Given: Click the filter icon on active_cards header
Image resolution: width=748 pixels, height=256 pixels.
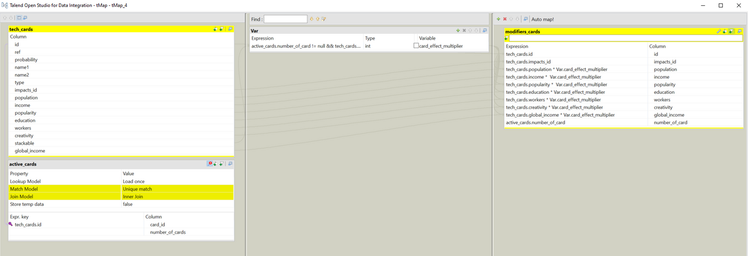Looking at the screenshot, I should [x=221, y=164].
